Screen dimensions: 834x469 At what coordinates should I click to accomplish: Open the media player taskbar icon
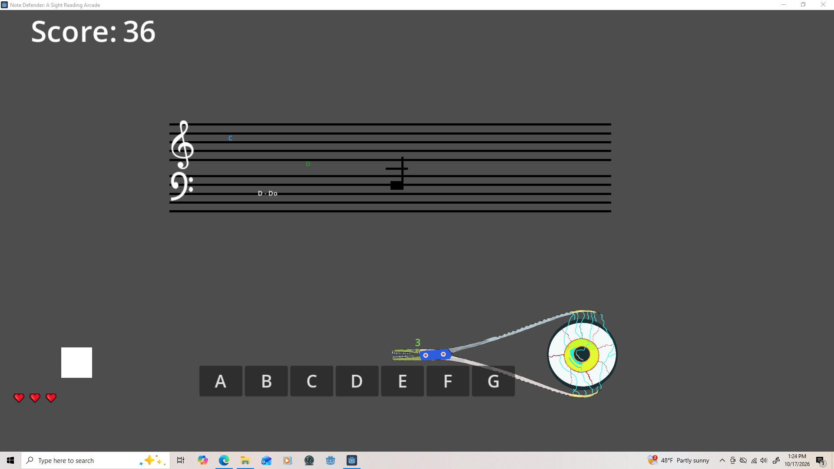pyautogui.click(x=288, y=460)
